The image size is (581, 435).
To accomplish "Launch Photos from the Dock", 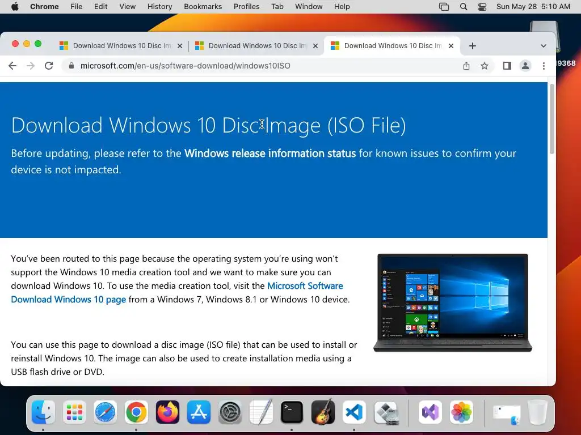I will (461, 412).
